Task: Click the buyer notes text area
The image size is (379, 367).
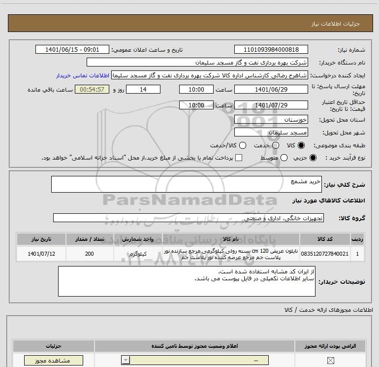Action: click(187, 281)
